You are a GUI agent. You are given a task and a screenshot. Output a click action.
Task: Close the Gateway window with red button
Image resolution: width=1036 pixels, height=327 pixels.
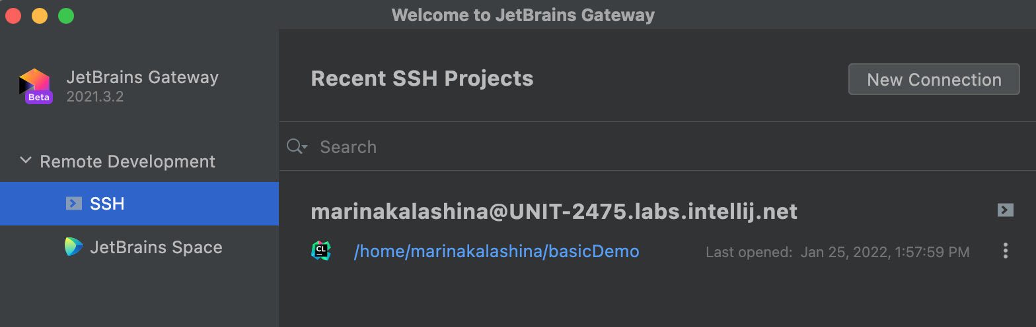point(13,15)
